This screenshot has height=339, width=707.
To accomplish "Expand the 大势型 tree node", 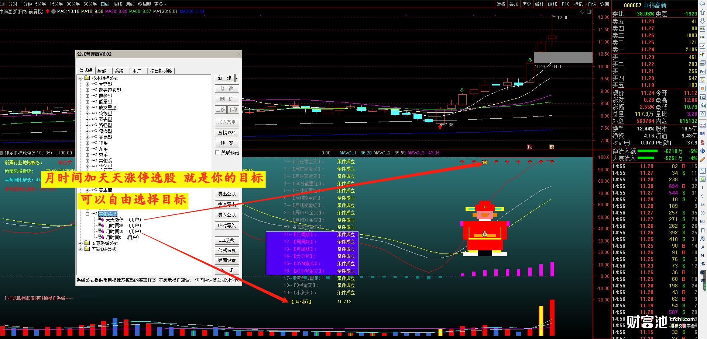I will [x=87, y=84].
